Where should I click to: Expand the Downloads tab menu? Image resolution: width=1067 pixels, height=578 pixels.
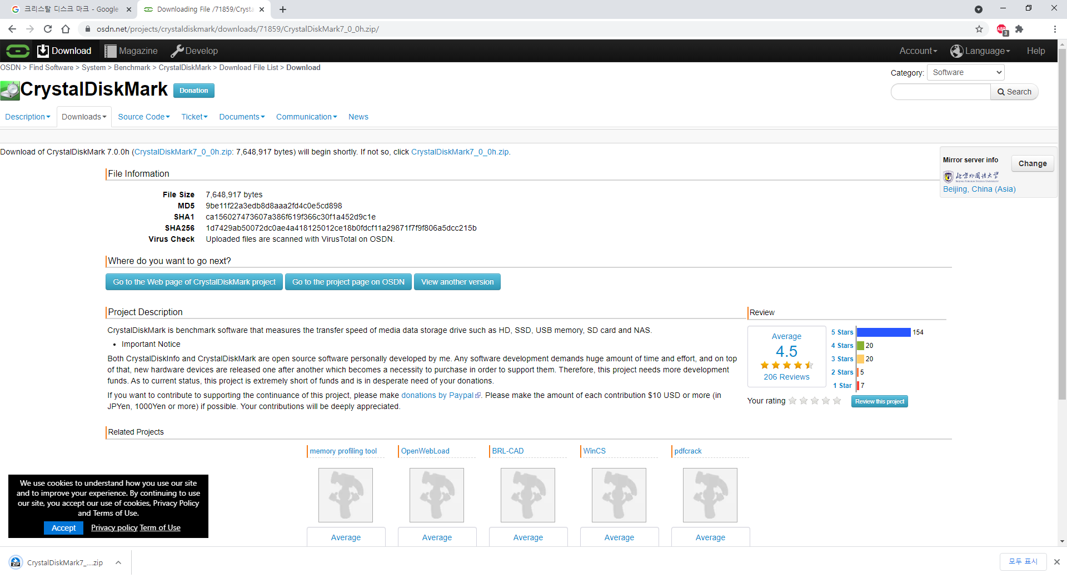(x=84, y=117)
